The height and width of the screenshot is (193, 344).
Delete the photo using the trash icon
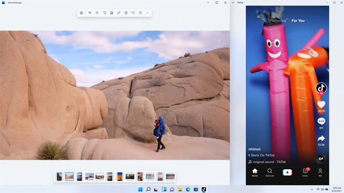pyautogui.click(x=126, y=13)
